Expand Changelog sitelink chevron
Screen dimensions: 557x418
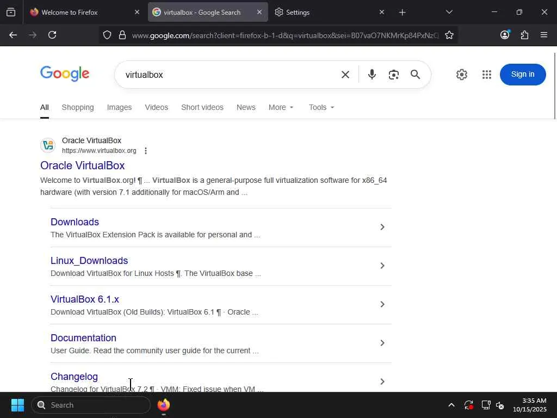click(x=382, y=382)
